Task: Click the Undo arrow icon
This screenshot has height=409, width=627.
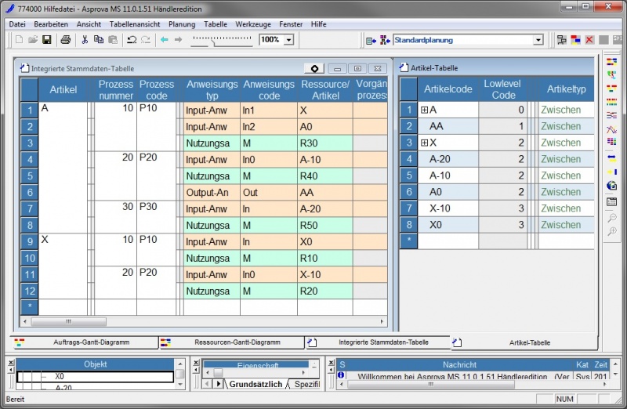Action: pos(131,39)
